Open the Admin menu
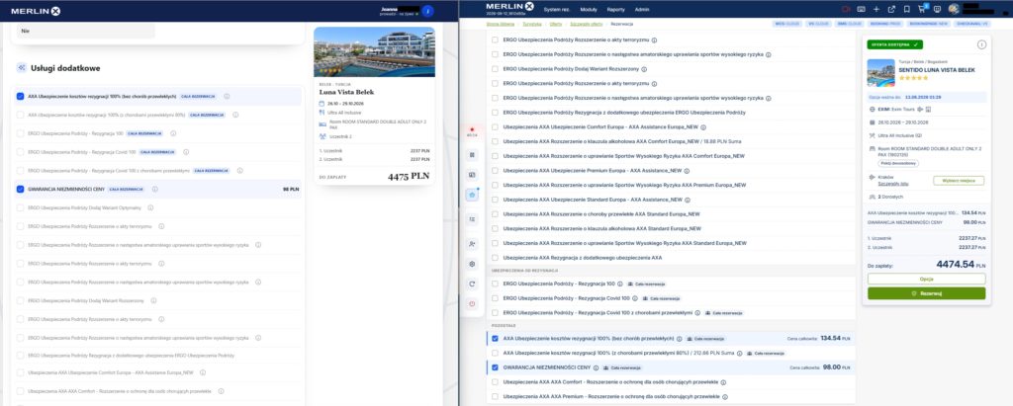Image resolution: width=1013 pixels, height=406 pixels. coord(641,9)
